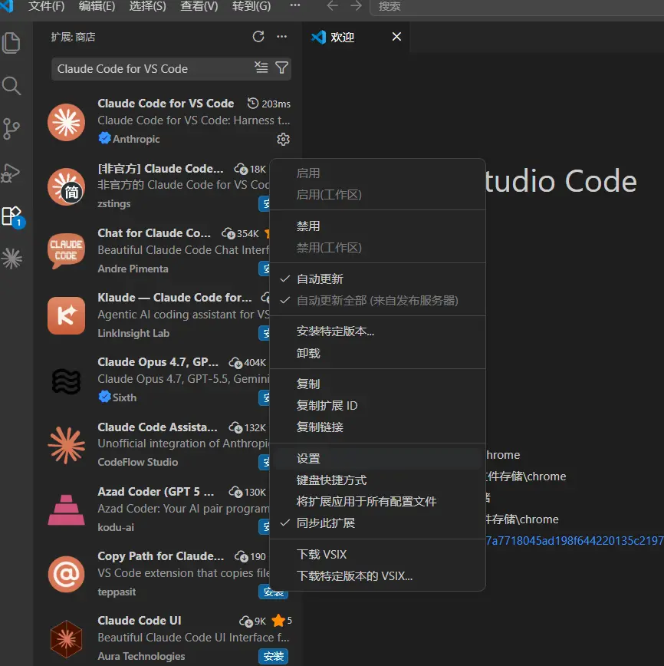Open the 查看(V) menu
Screen dimensions: 664x666
199,6
